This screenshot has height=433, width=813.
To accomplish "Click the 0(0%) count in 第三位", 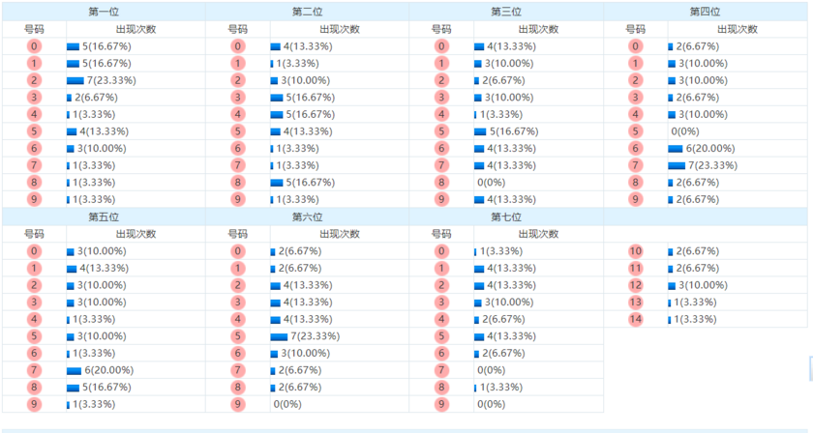I will 493,183.
